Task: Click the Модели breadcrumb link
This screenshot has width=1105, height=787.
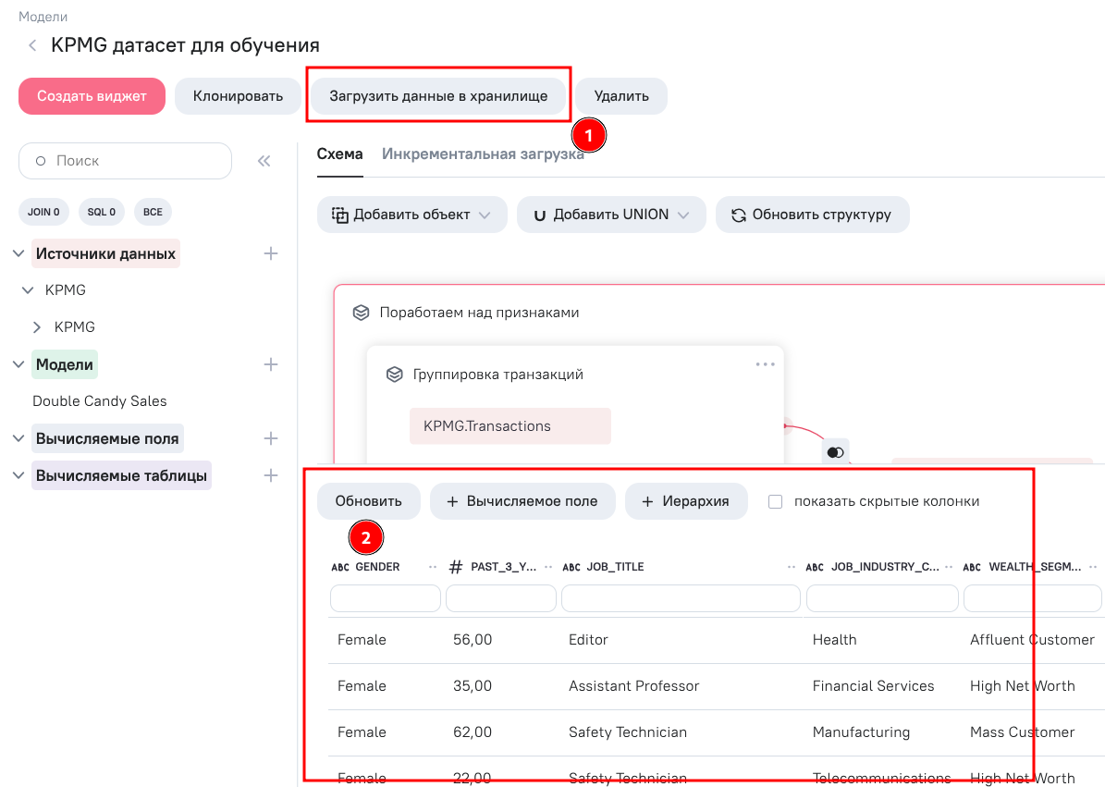Action: (x=43, y=17)
